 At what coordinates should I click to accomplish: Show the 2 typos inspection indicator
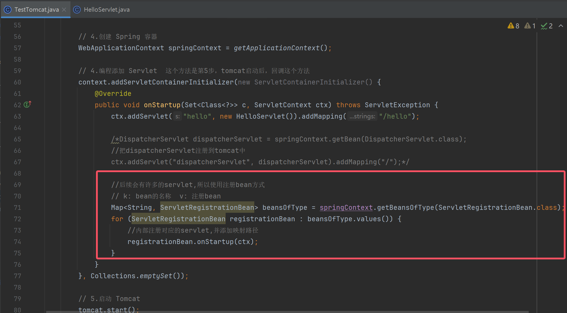click(547, 26)
